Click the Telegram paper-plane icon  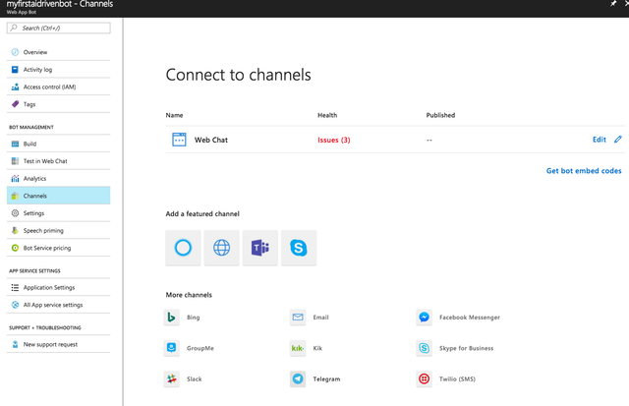coord(298,378)
